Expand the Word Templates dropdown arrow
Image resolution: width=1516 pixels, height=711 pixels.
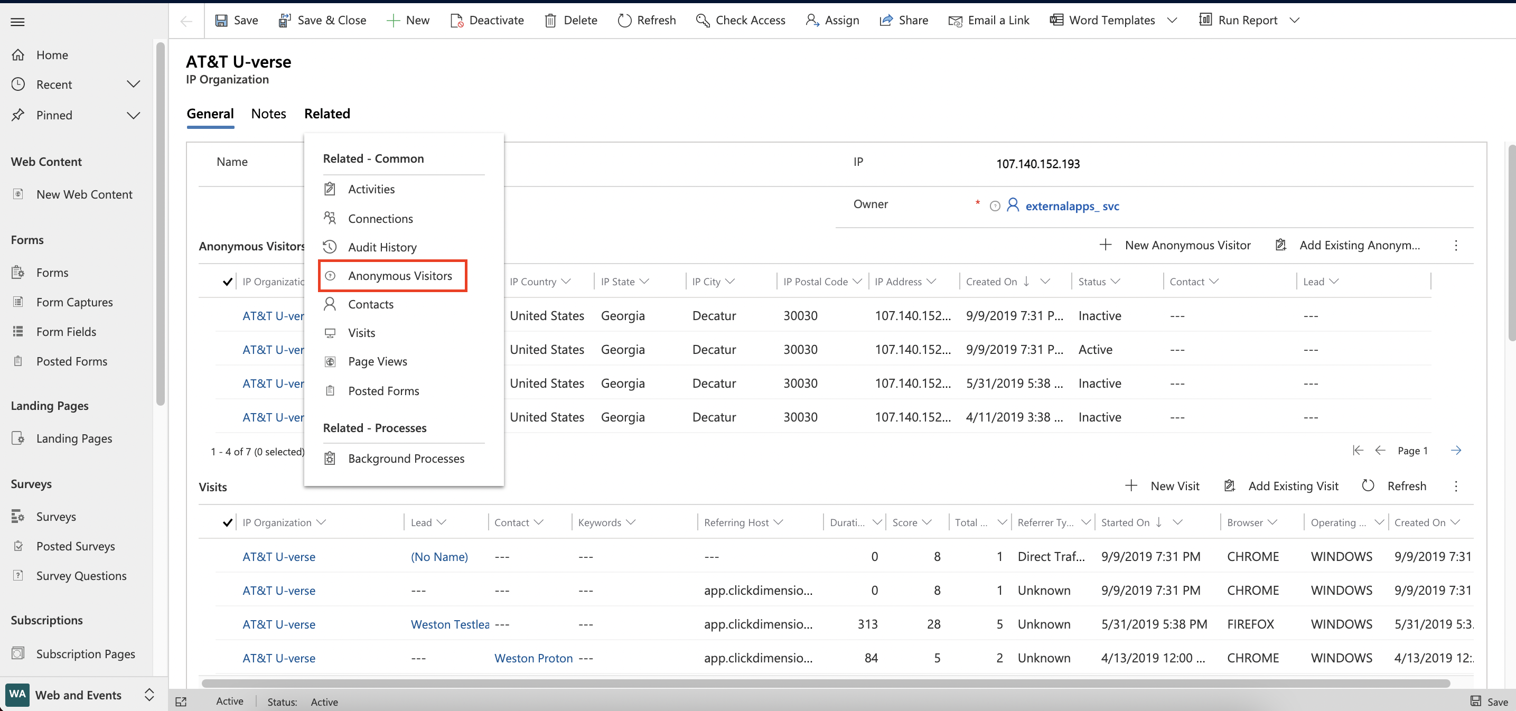pyautogui.click(x=1172, y=20)
